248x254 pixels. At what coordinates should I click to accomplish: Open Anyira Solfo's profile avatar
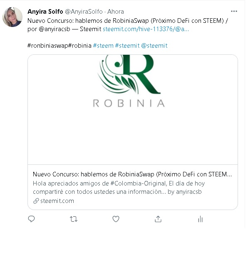tap(12, 17)
